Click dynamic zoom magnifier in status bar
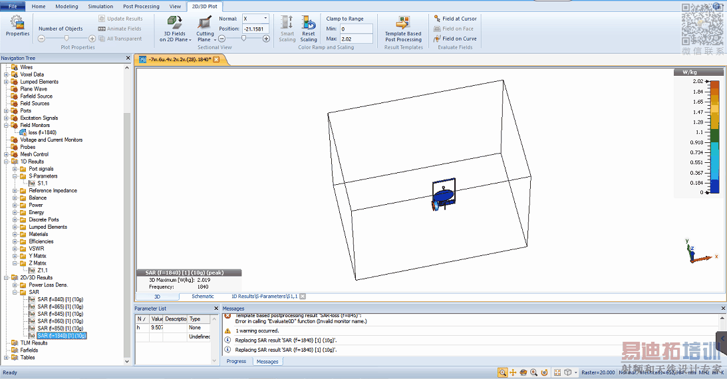Image resolution: width=727 pixels, height=379 pixels. (x=533, y=372)
